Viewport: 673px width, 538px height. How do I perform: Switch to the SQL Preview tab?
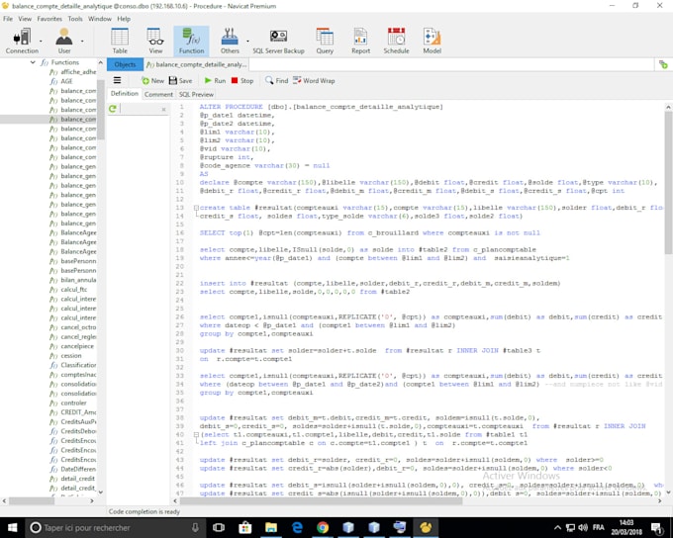pyautogui.click(x=195, y=94)
